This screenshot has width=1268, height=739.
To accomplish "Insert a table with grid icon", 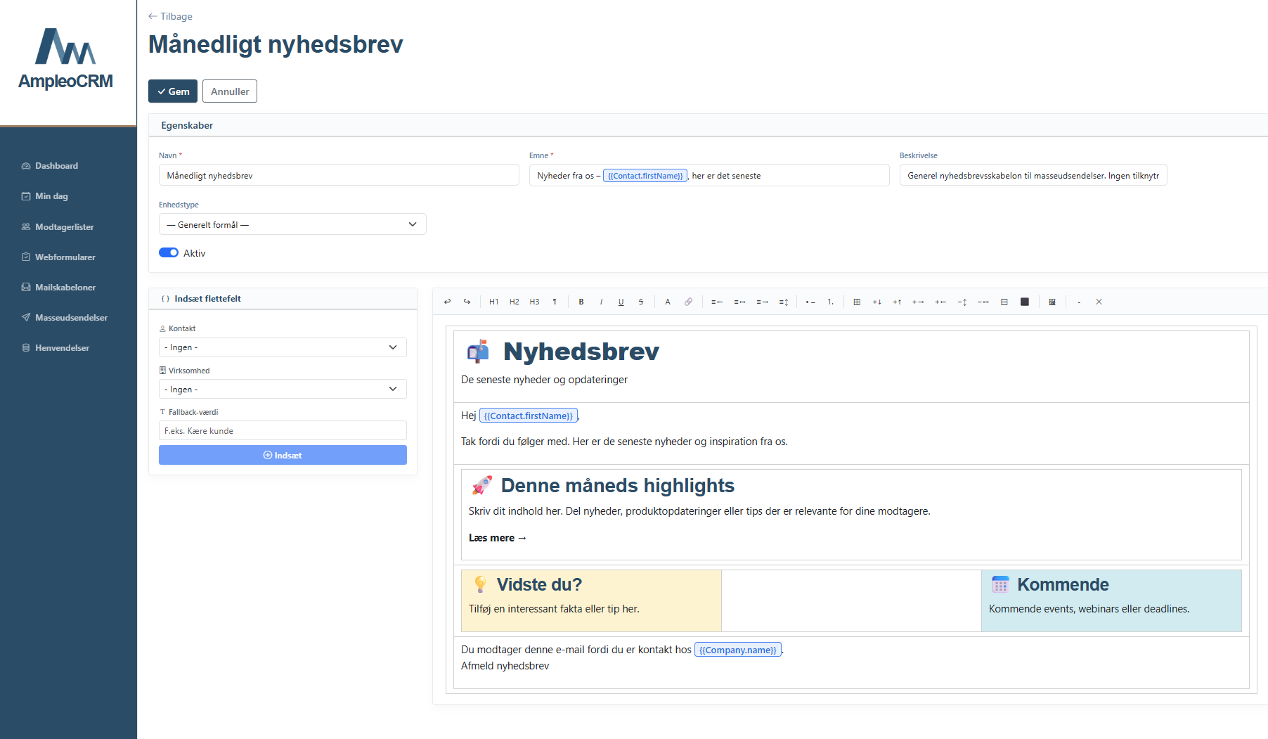I will coord(857,302).
